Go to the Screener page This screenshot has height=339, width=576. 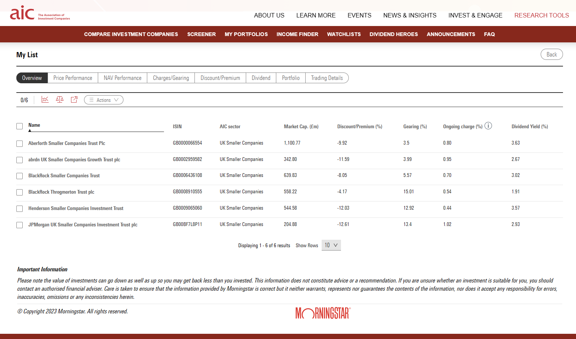202,34
